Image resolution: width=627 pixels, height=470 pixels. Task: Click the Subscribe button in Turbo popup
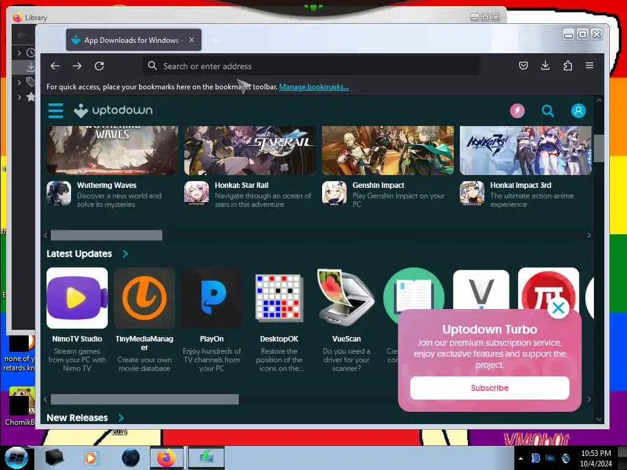pyautogui.click(x=489, y=388)
